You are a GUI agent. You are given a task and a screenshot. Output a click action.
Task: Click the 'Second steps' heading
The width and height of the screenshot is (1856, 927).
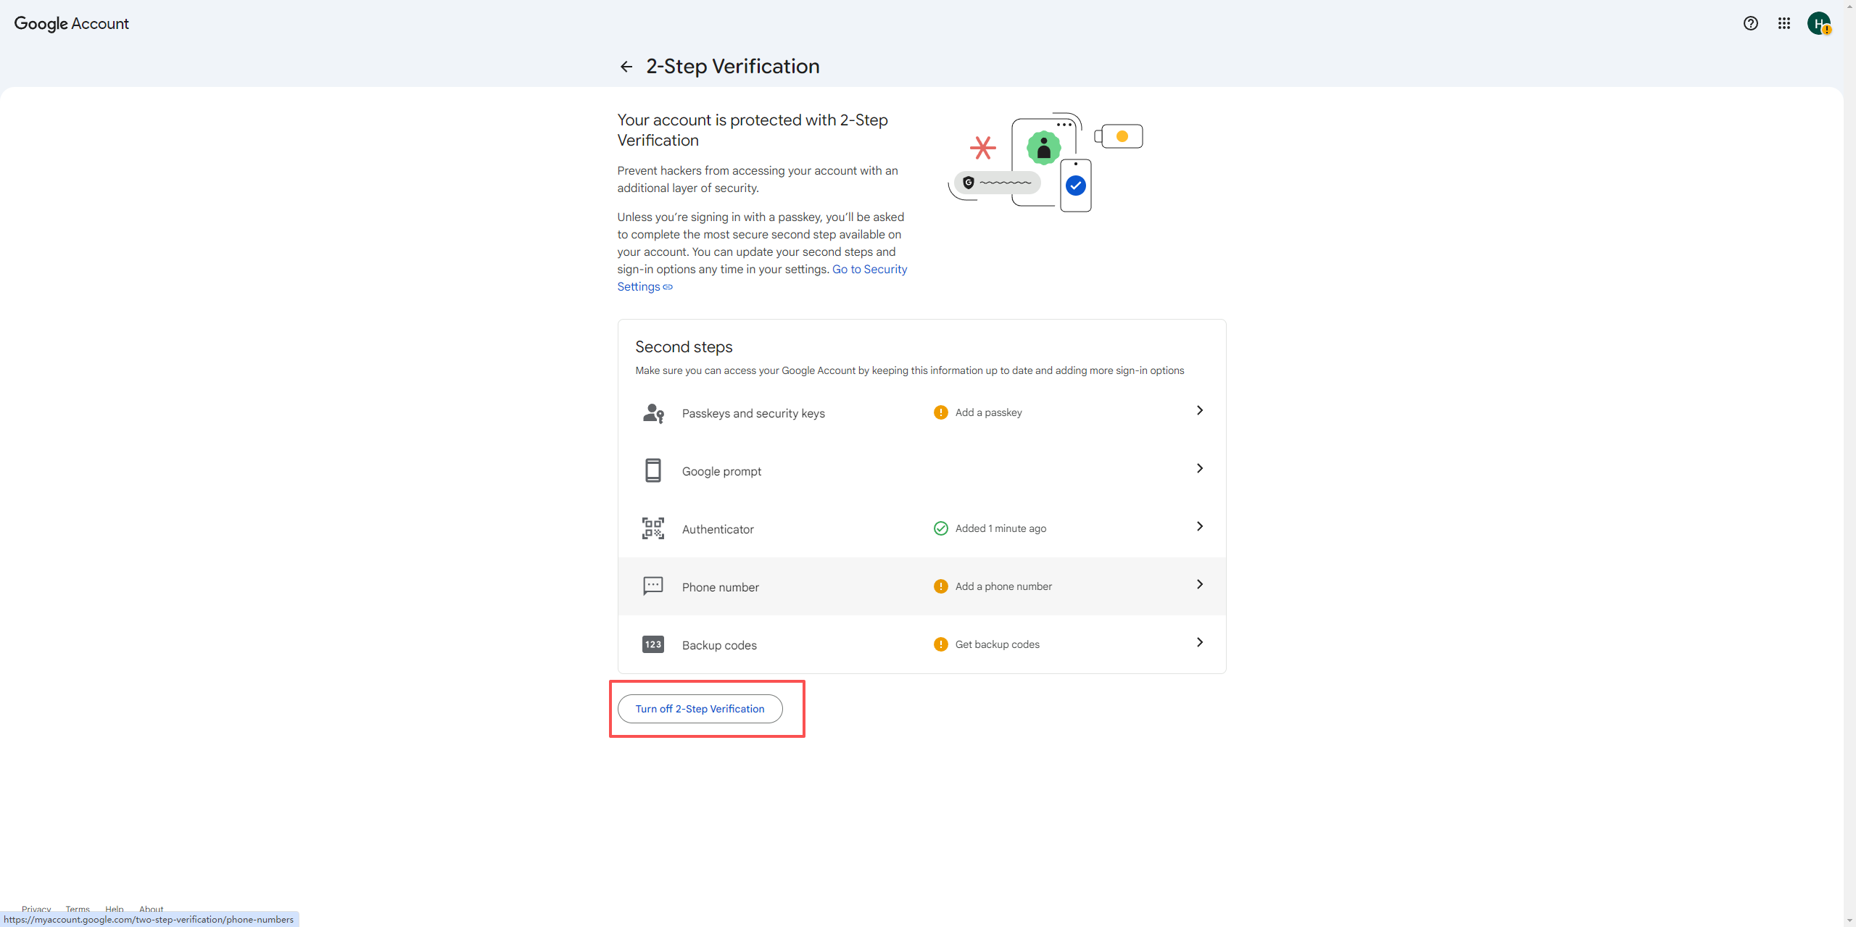pyautogui.click(x=684, y=346)
